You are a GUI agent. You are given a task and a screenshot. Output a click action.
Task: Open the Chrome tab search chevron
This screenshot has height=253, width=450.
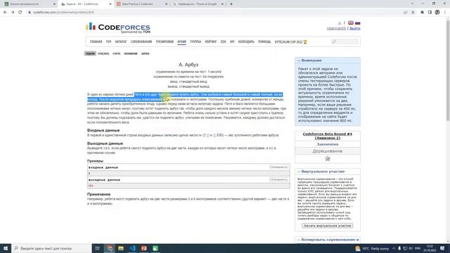(412, 4)
